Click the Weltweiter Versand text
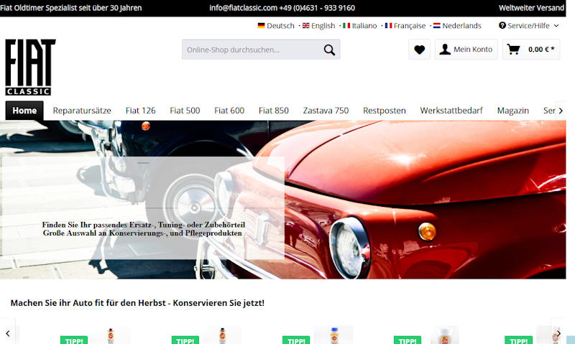Viewport: 575px width, 344px height. point(531,8)
